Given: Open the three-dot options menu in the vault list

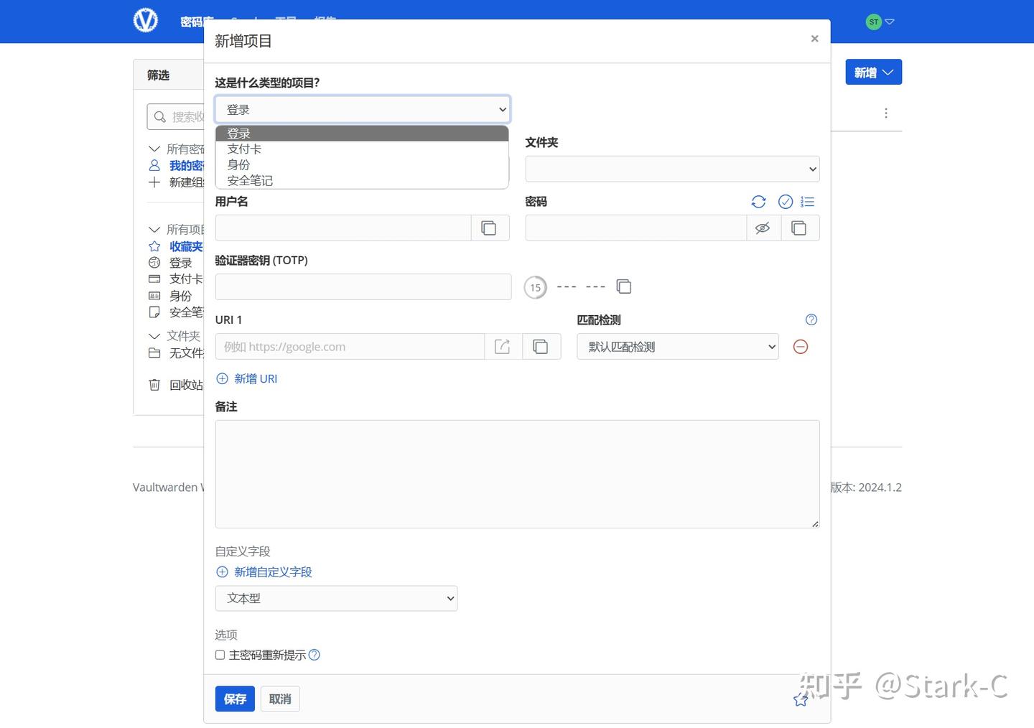Looking at the screenshot, I should tap(886, 113).
